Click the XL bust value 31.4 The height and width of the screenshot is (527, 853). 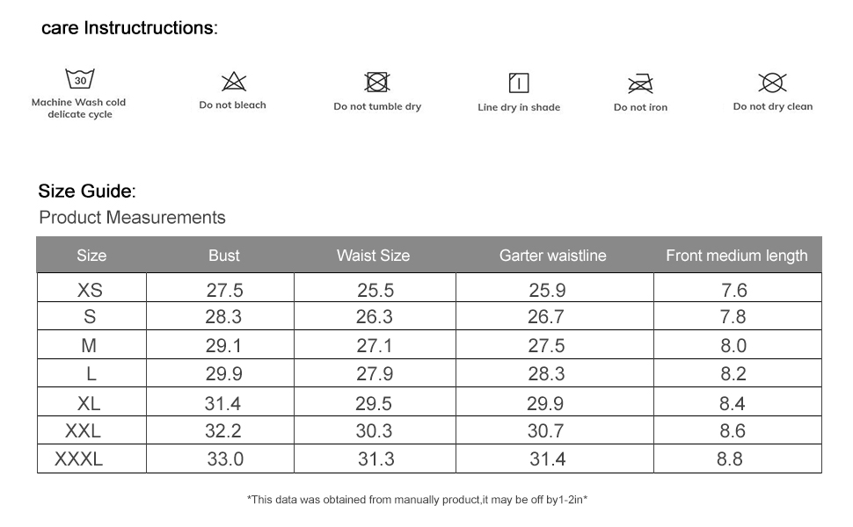click(222, 404)
